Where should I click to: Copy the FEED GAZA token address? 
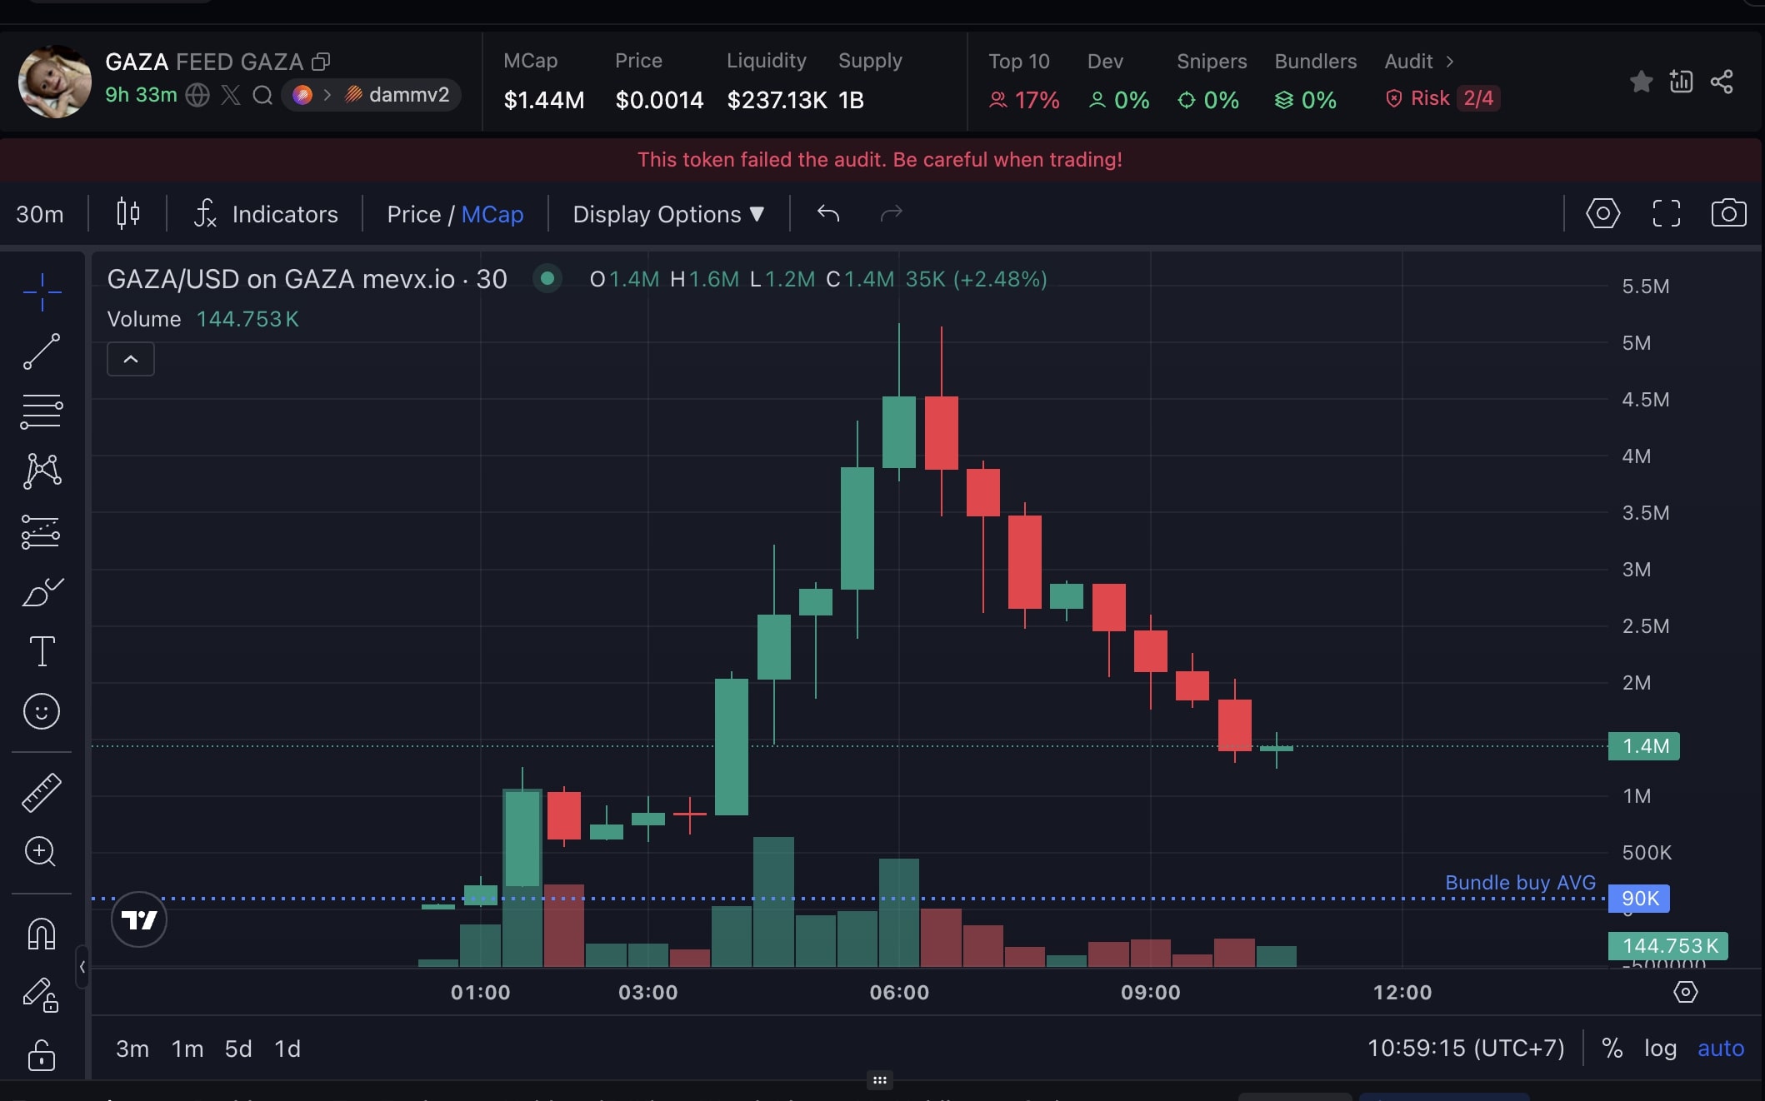[x=321, y=62]
